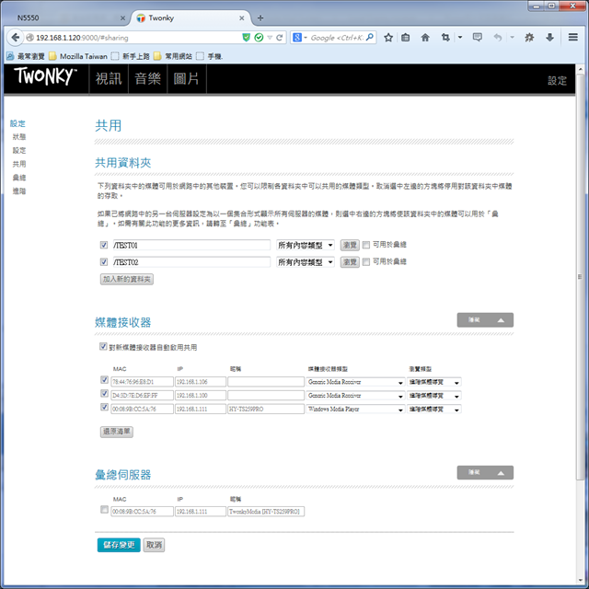The image size is (589, 589).
Task: Open the 新手上路 bookmark
Action: [131, 56]
